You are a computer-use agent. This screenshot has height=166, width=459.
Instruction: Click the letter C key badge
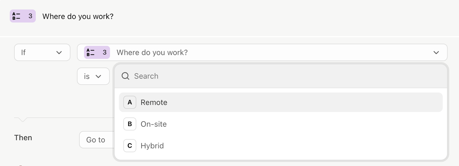tap(130, 146)
